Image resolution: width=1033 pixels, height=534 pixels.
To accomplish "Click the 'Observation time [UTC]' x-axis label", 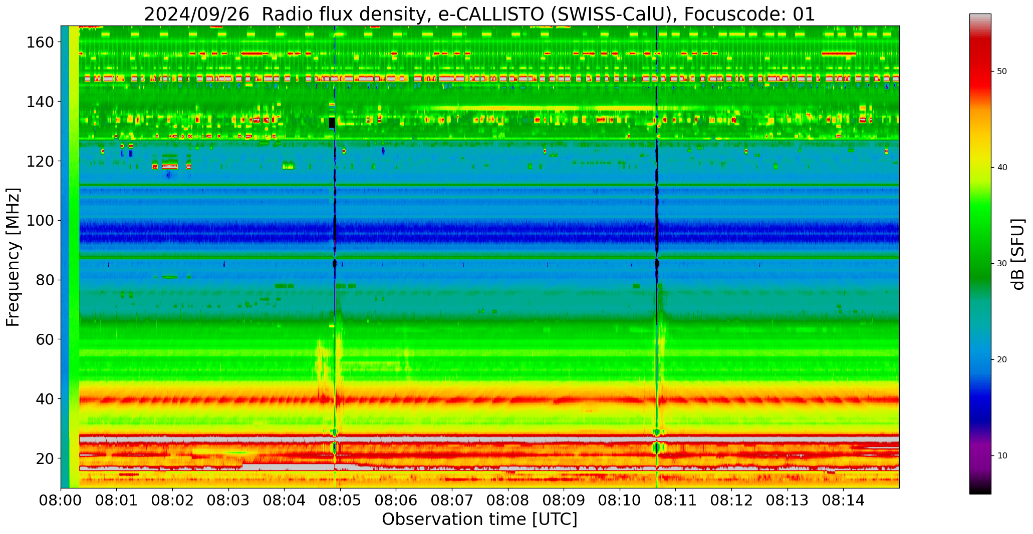I will click(479, 519).
